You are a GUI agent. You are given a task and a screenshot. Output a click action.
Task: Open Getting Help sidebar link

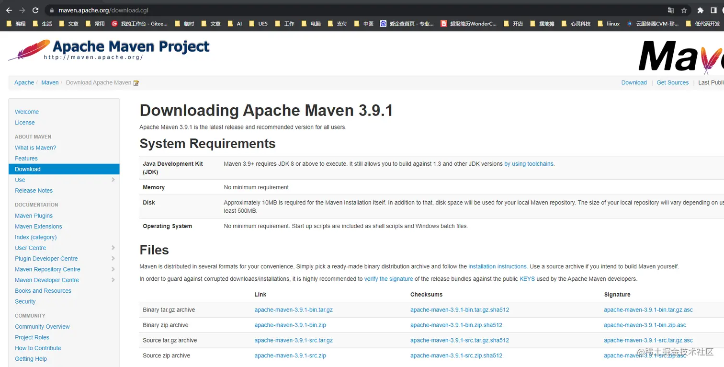coord(31,359)
